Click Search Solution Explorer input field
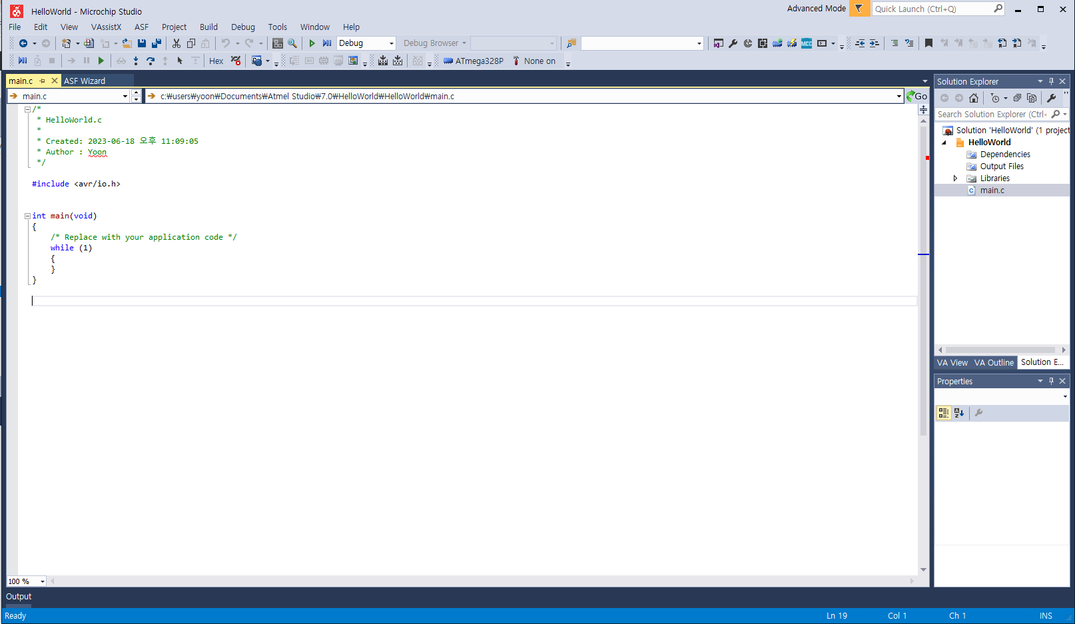1075x624 pixels. click(992, 115)
